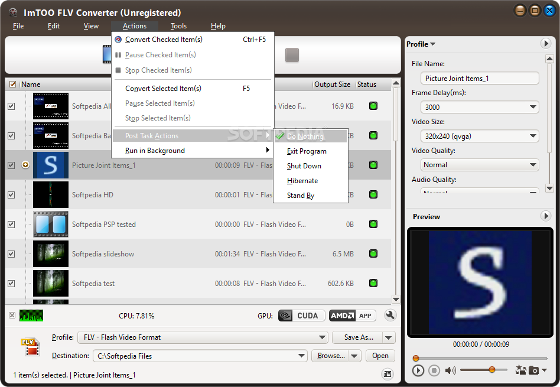The height and width of the screenshot is (387, 560).
Task: Uncheck the Softpedia HD checkbox
Action: click(11, 195)
